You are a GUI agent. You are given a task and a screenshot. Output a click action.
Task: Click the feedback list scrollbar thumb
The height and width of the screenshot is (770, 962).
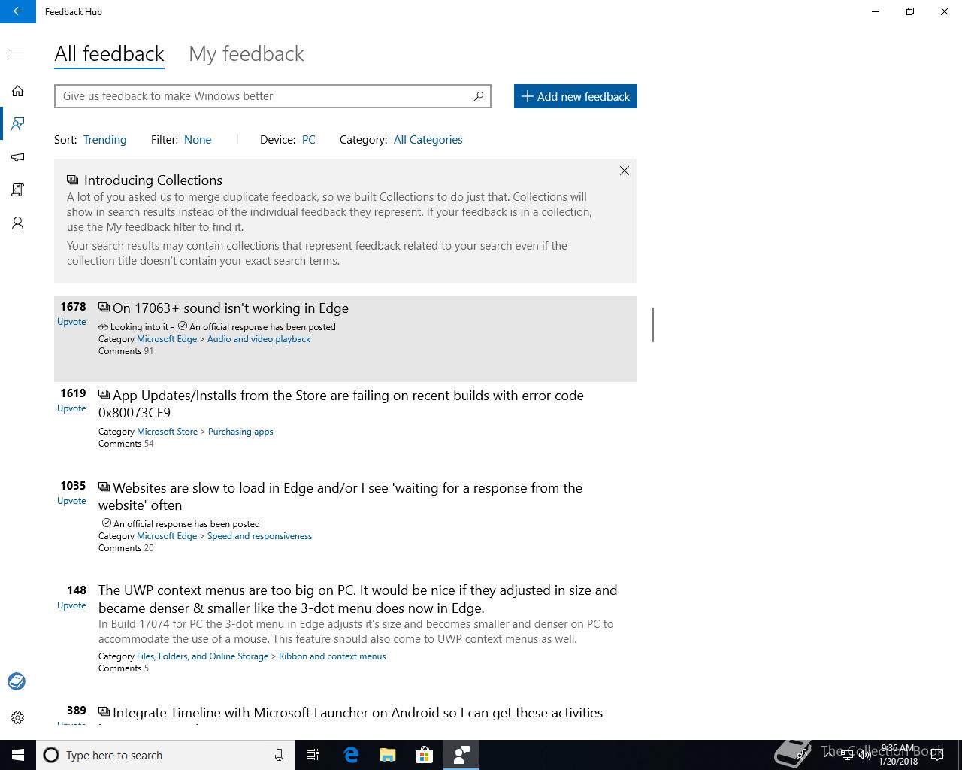pyautogui.click(x=653, y=324)
